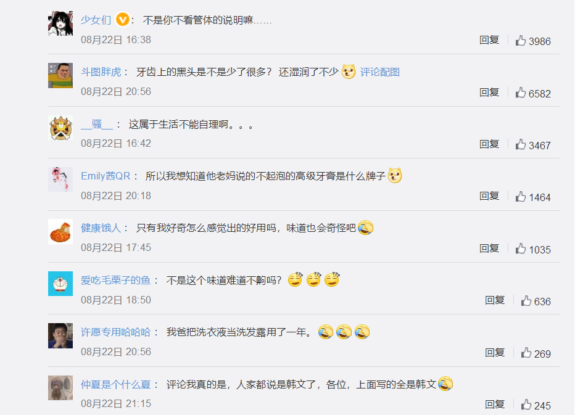Open 少女们's avatar picture

pos(60,23)
